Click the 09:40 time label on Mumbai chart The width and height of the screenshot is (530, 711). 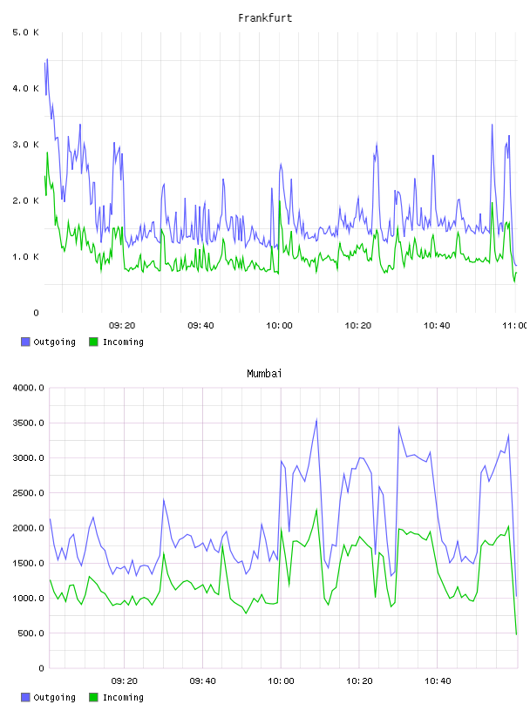point(202,681)
